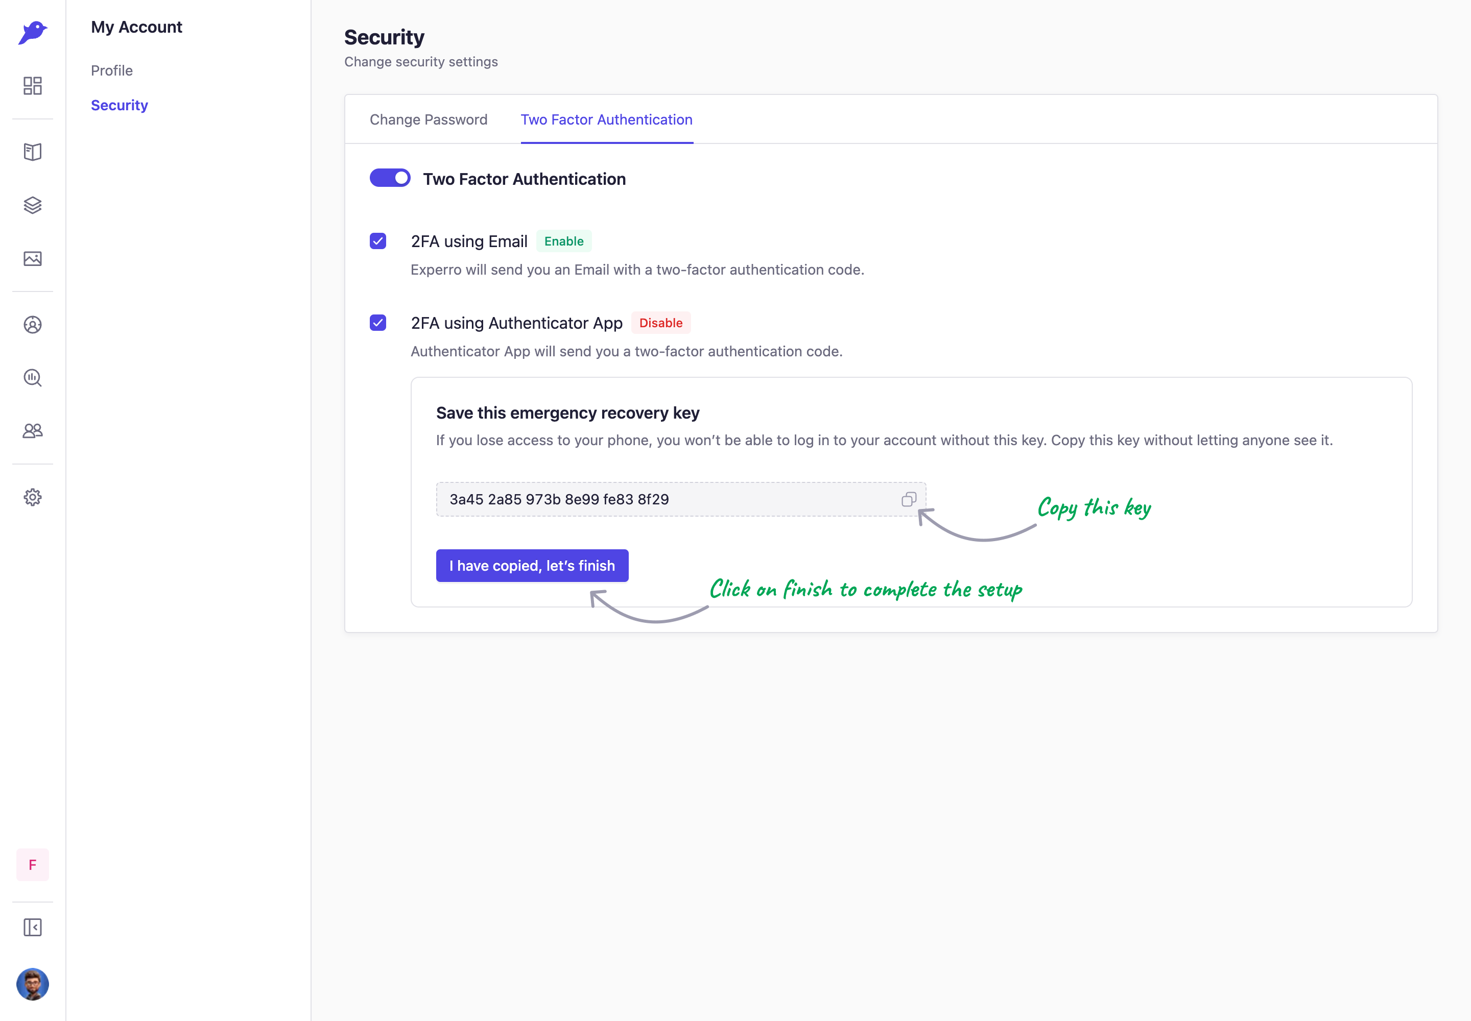Screen dimensions: 1471x1021
Task: Open the user circle icon in sidebar
Action: (33, 324)
